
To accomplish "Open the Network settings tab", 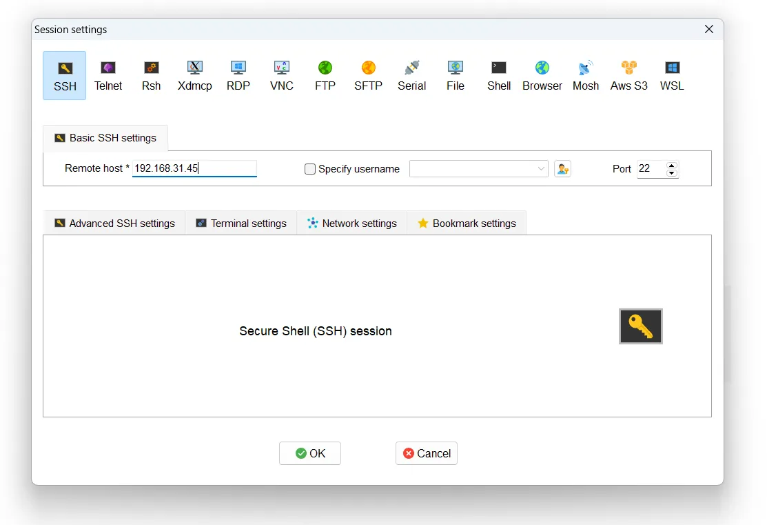I will point(352,224).
